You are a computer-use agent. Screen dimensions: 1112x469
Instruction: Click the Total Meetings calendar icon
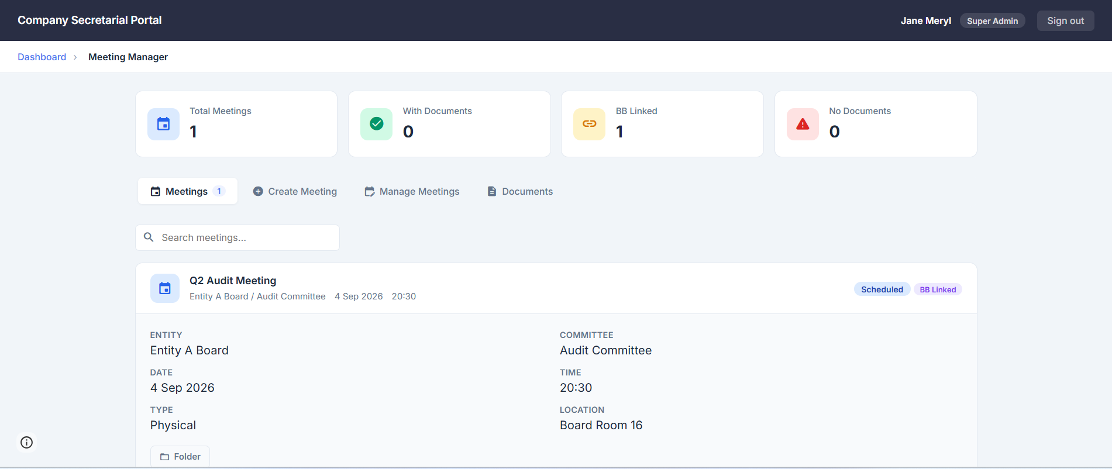[x=163, y=124]
